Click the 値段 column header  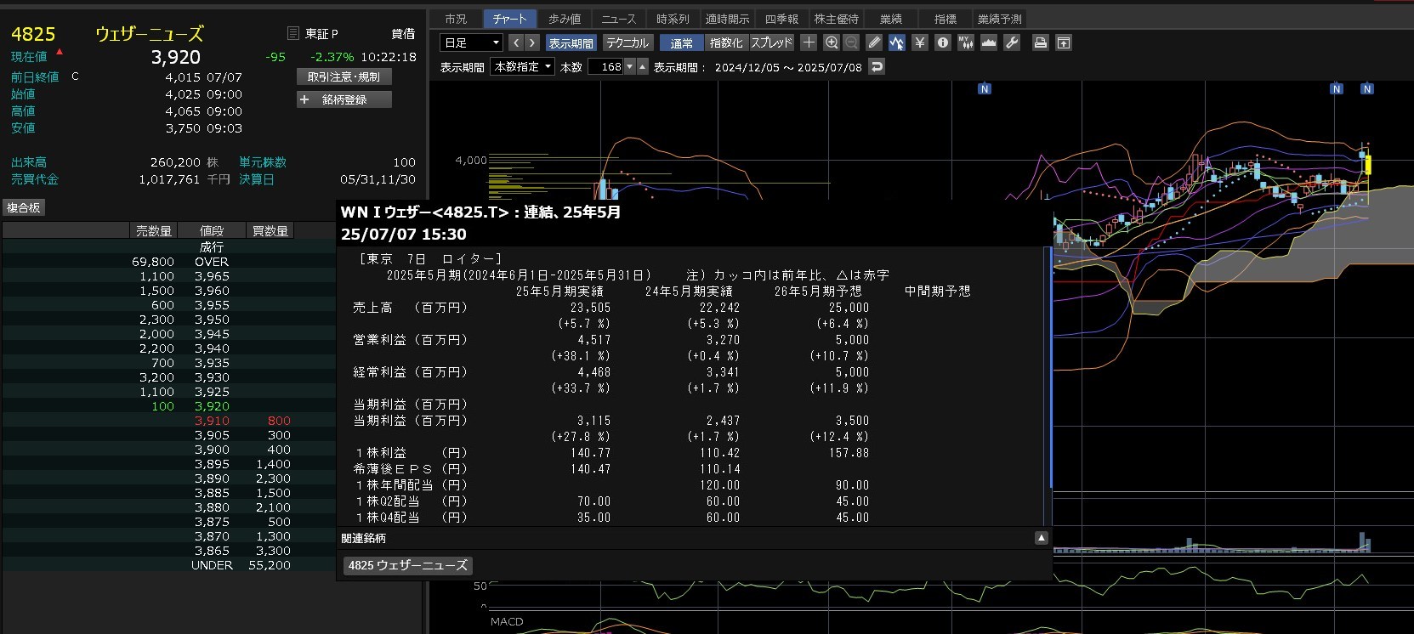point(212,230)
